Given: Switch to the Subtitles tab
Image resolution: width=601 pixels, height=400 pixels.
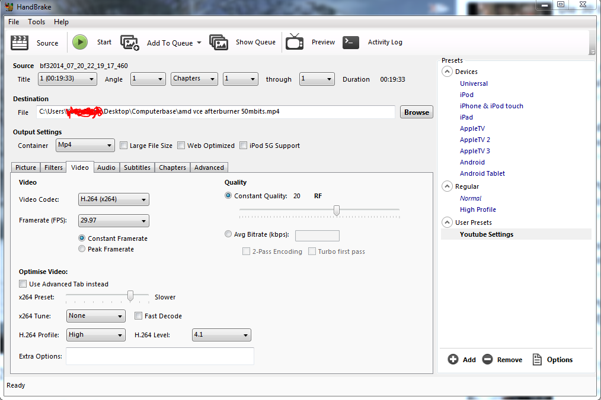Looking at the screenshot, I should pos(138,167).
